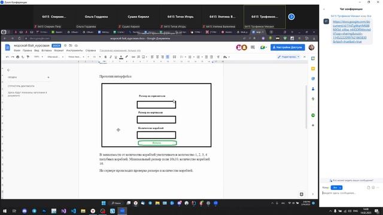Open the Google Meet call icon
Screen dimensions: 383x215
point(263,47)
